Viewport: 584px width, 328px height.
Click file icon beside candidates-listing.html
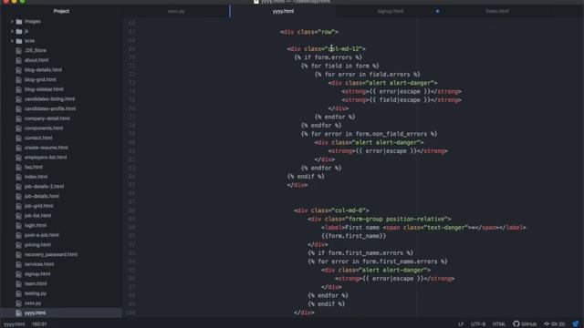coord(18,99)
